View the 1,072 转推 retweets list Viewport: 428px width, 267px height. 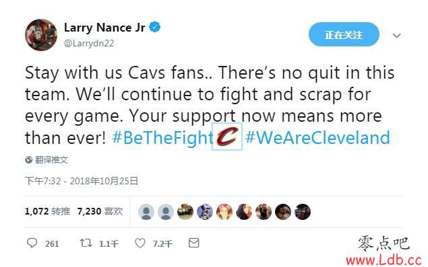pos(47,211)
